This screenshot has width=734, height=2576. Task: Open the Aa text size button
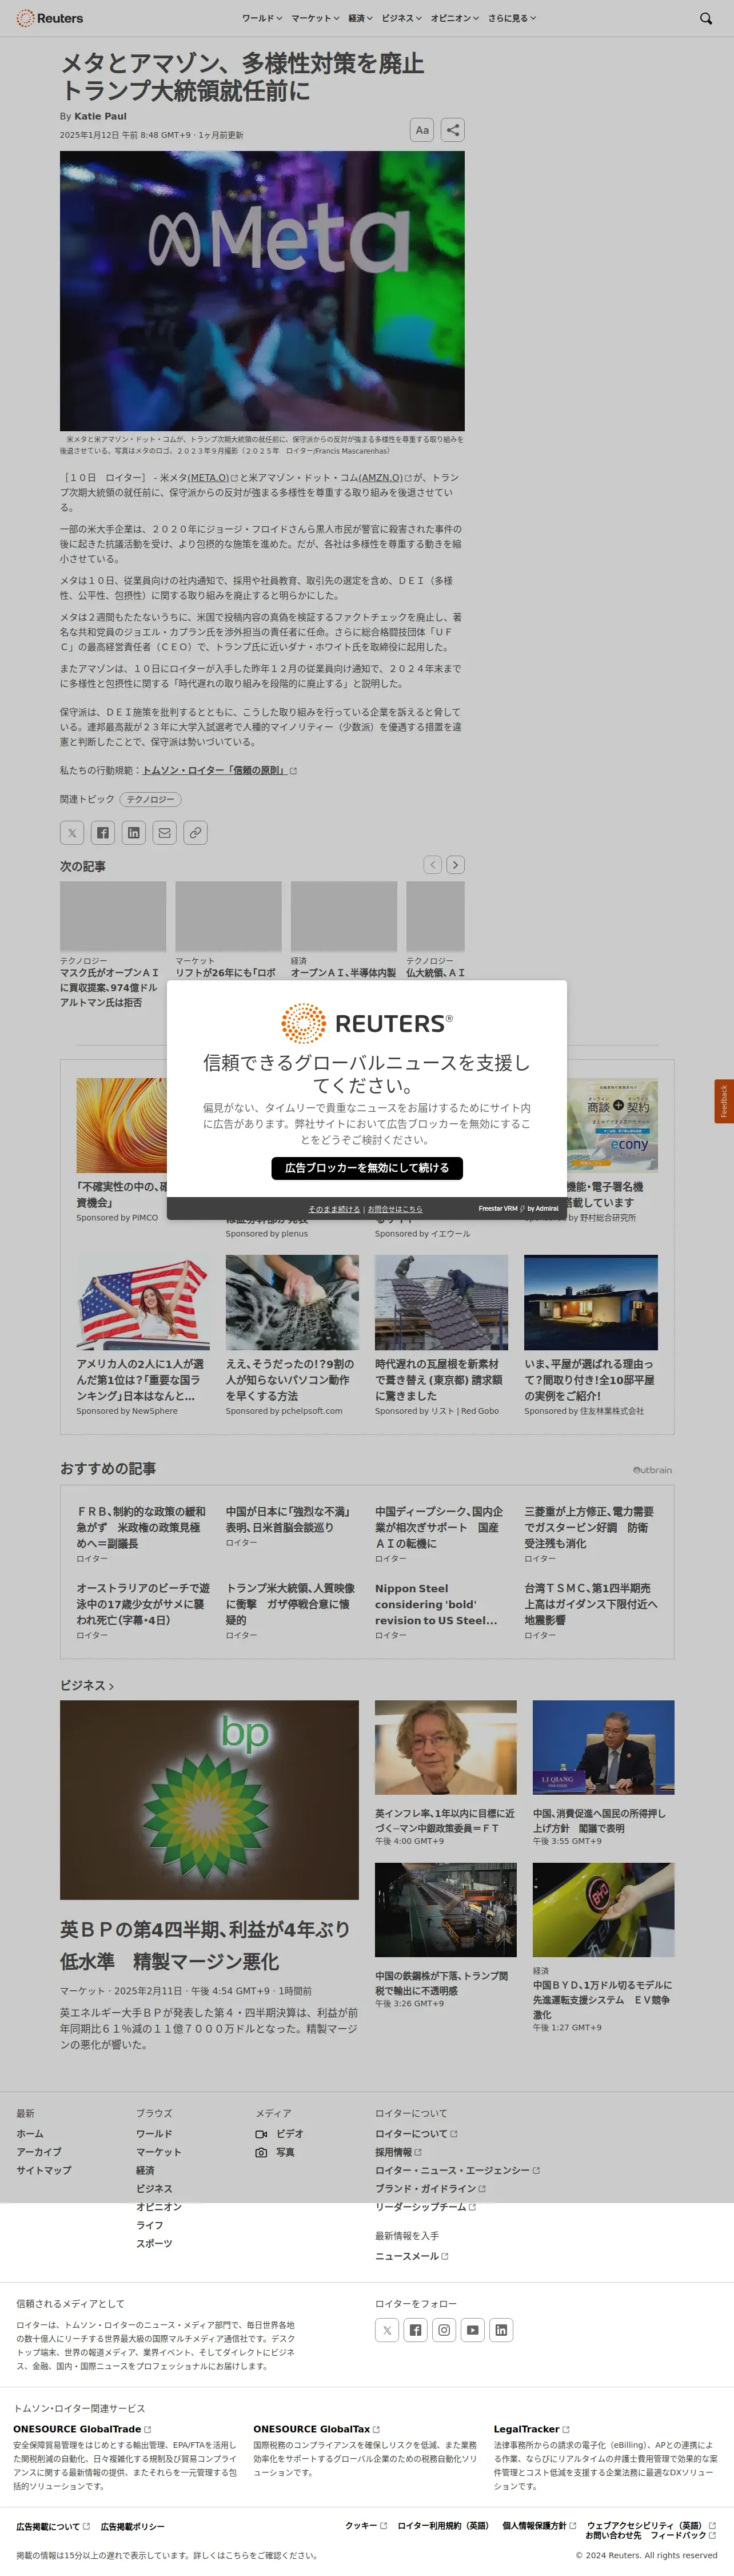422,130
